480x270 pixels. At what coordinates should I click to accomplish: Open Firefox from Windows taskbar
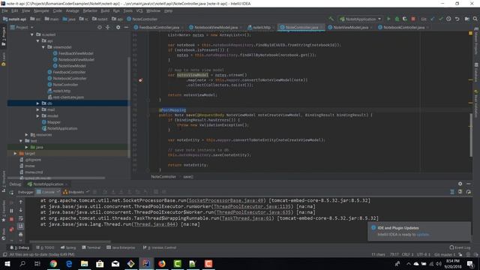(x=162, y=263)
